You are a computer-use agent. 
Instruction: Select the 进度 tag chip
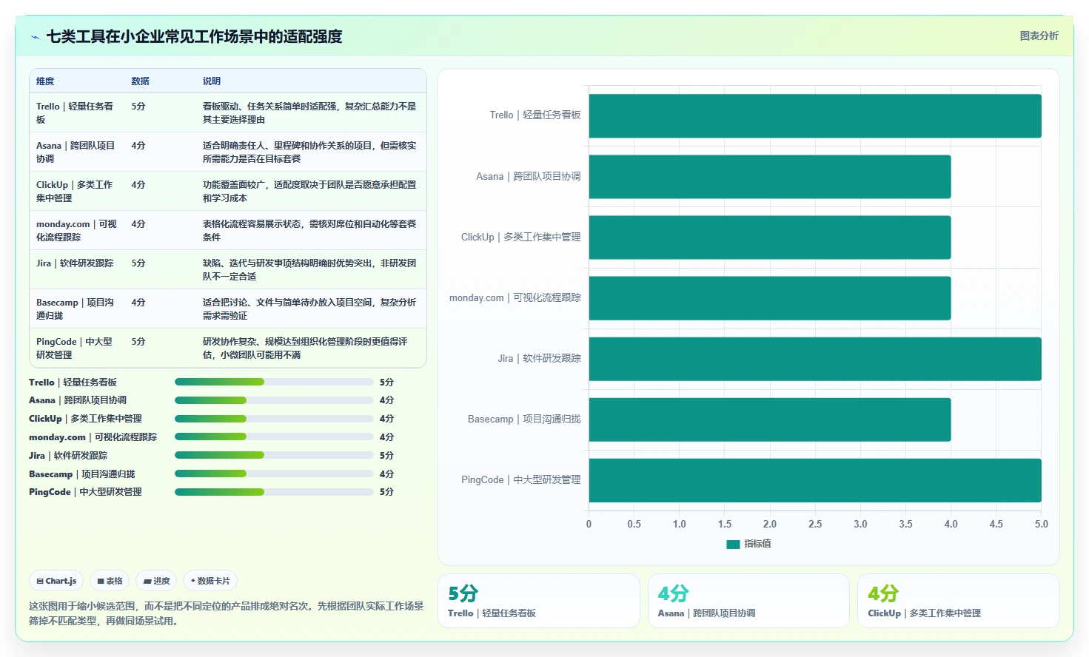coord(156,581)
